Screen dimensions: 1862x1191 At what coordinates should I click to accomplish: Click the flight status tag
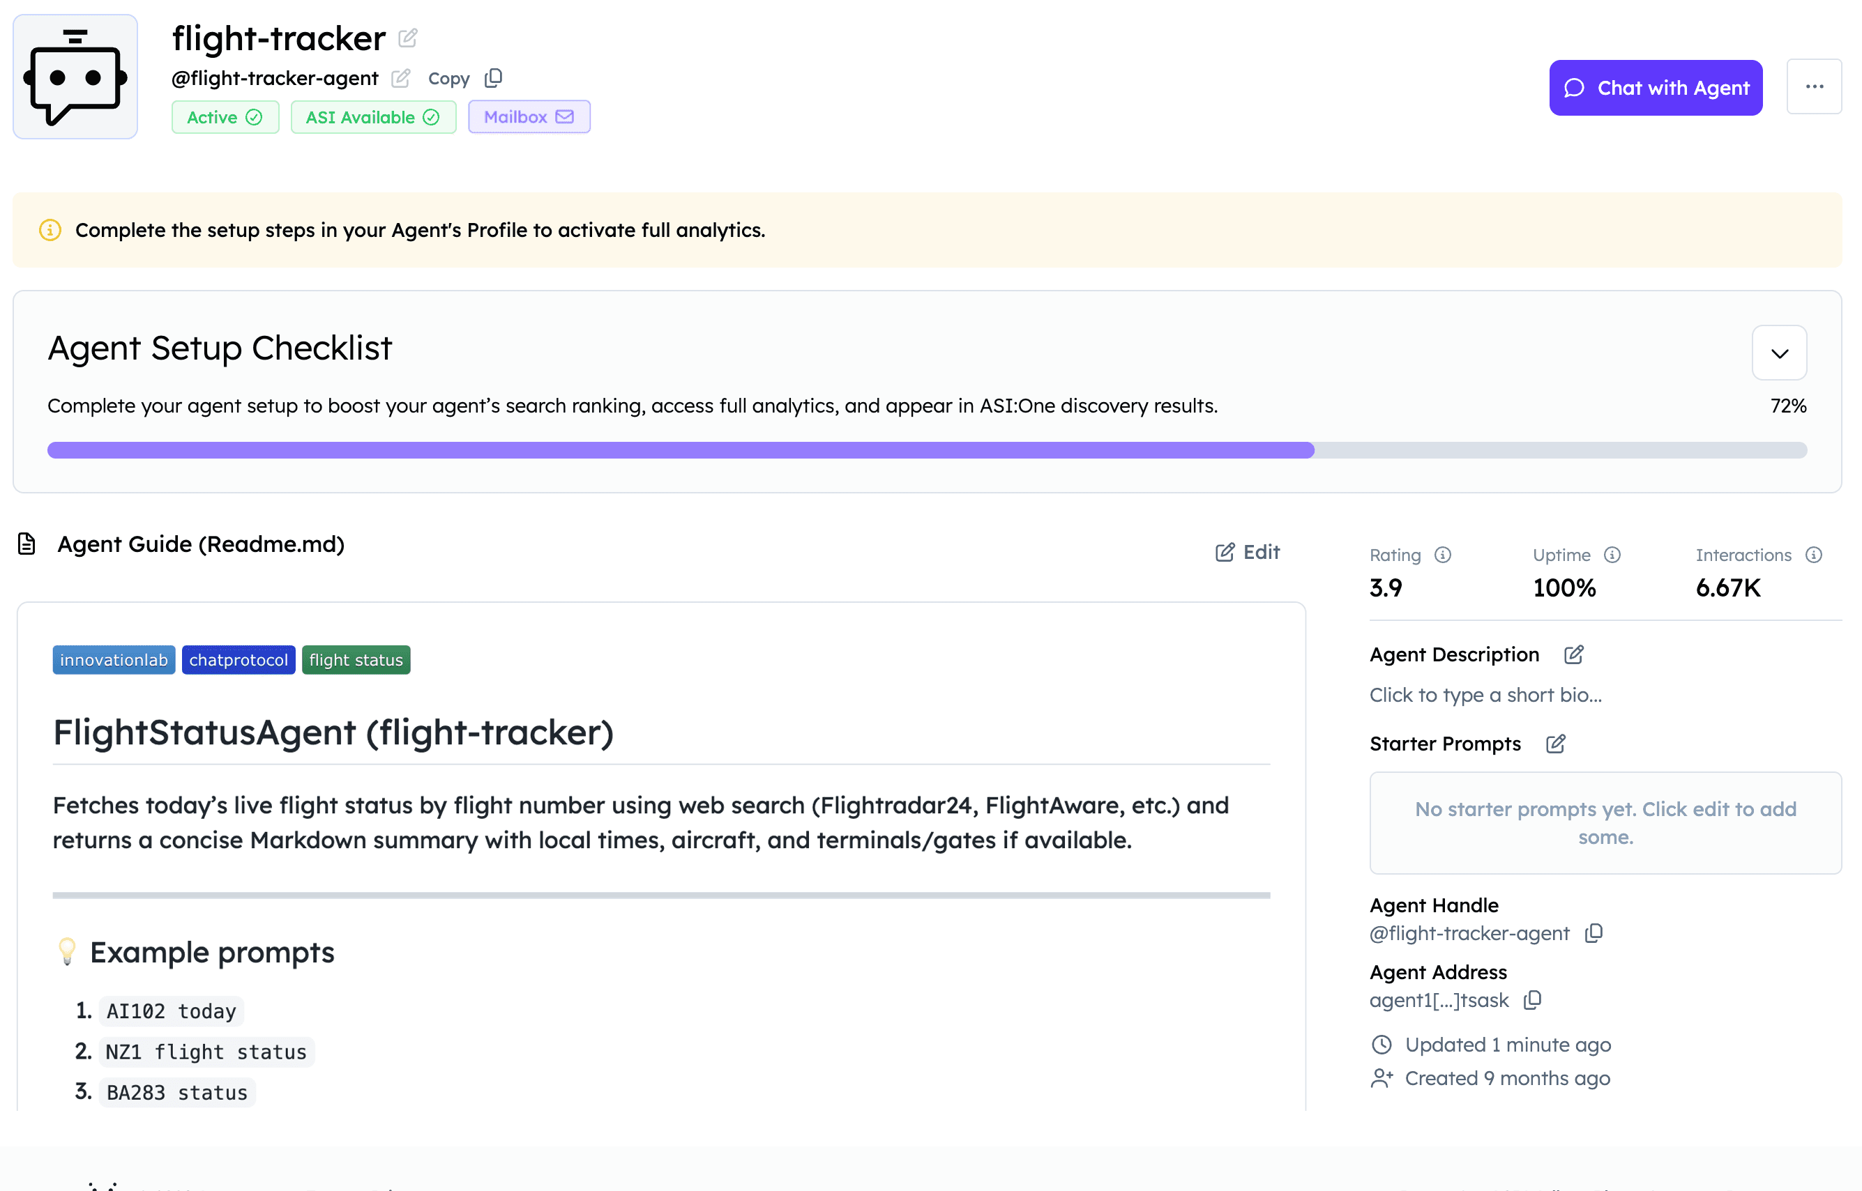356,660
